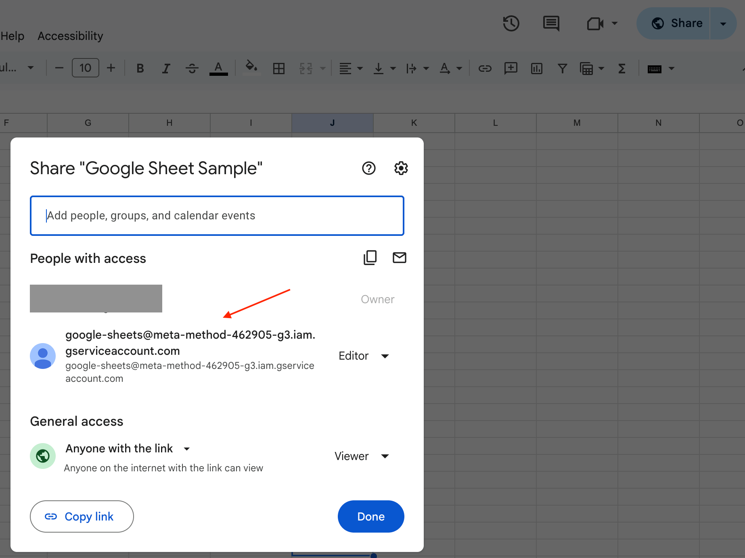This screenshot has height=558, width=745.
Task: Open the Accessibility menu
Action: click(x=70, y=36)
